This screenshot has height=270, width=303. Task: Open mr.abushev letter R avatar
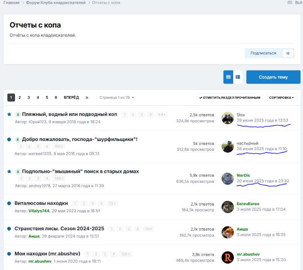coord(228,257)
